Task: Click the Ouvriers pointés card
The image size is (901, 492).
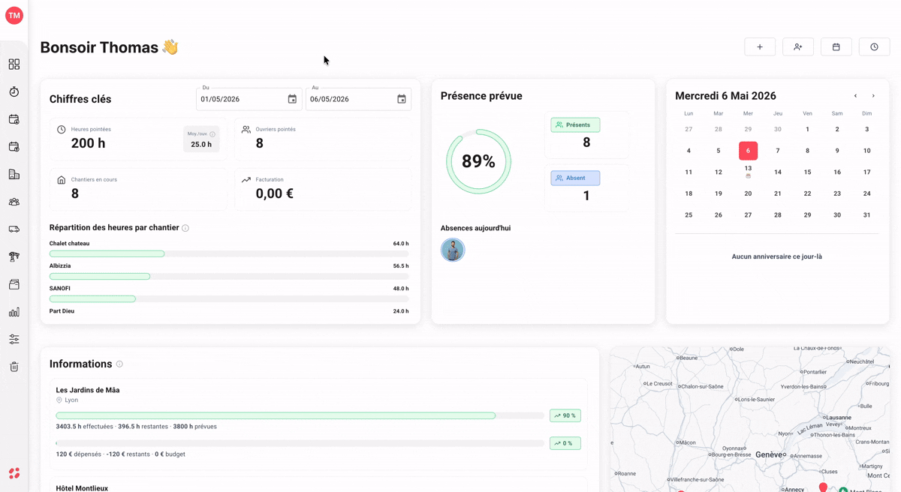Action: pos(323,139)
